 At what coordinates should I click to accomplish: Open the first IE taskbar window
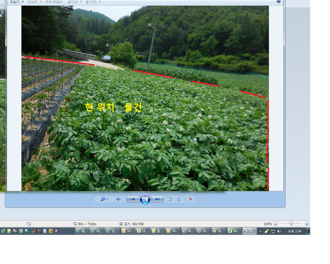(82, 231)
